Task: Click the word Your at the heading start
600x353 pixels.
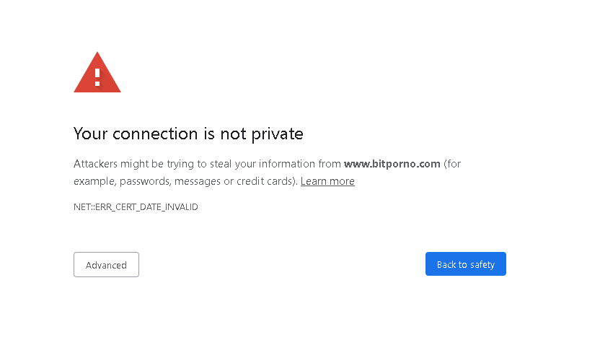Action: (x=90, y=134)
